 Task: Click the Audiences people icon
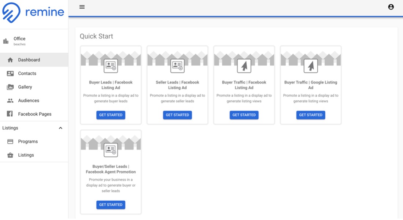(x=10, y=101)
